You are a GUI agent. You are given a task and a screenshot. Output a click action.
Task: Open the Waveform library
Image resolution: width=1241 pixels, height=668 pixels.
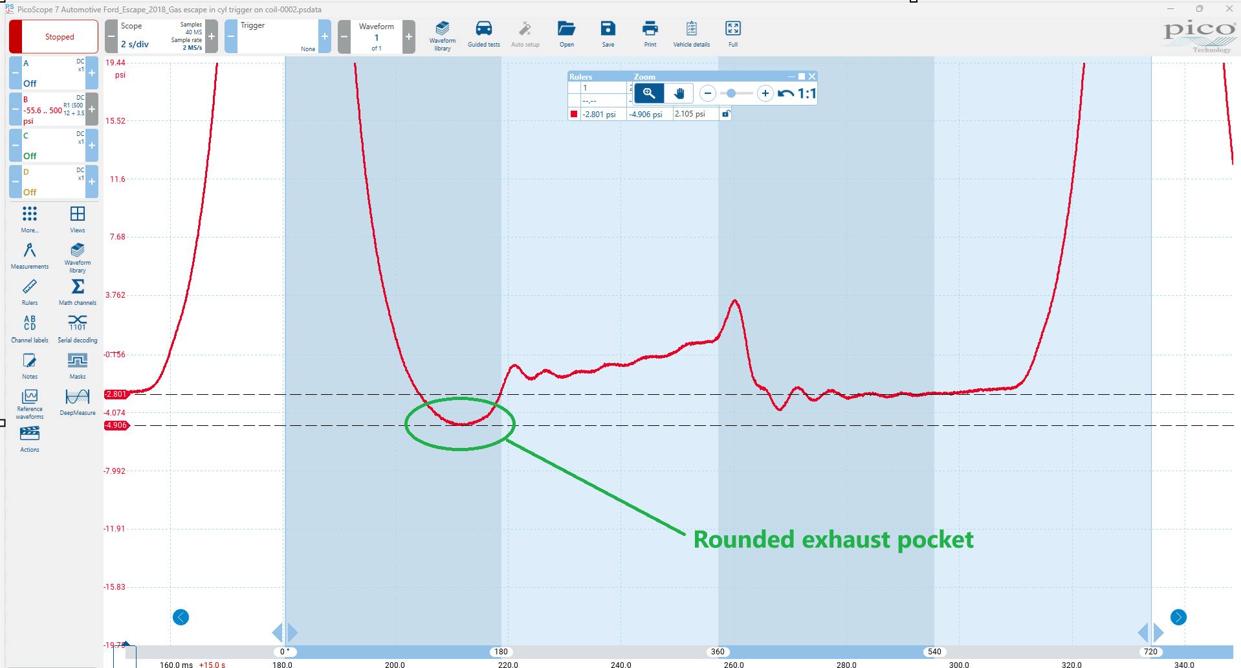click(443, 34)
